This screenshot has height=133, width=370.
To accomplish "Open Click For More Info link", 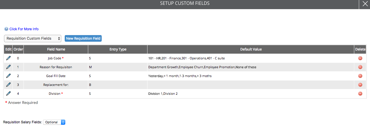I will coord(24,29).
